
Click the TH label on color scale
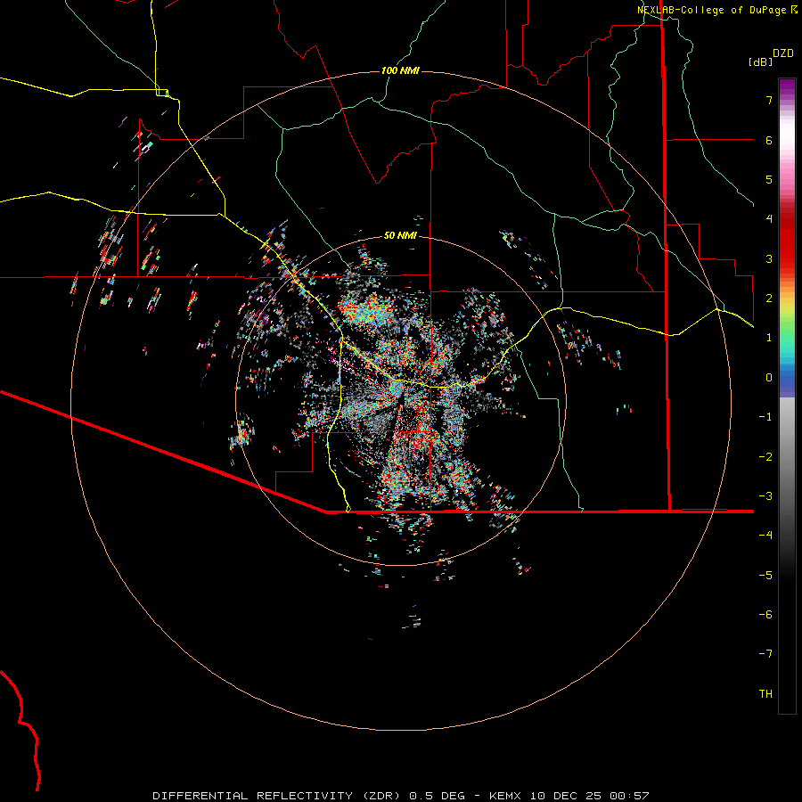765,694
